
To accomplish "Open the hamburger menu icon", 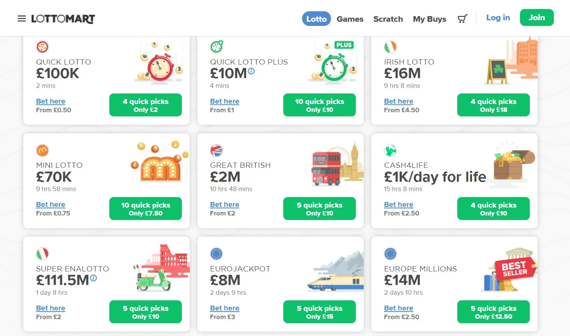I will 22,19.
